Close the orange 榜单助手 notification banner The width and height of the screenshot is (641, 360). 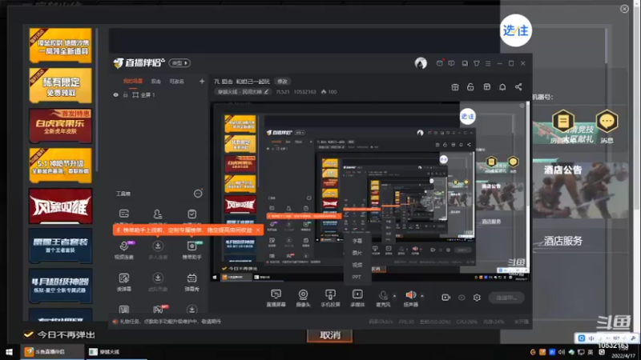pos(257,230)
